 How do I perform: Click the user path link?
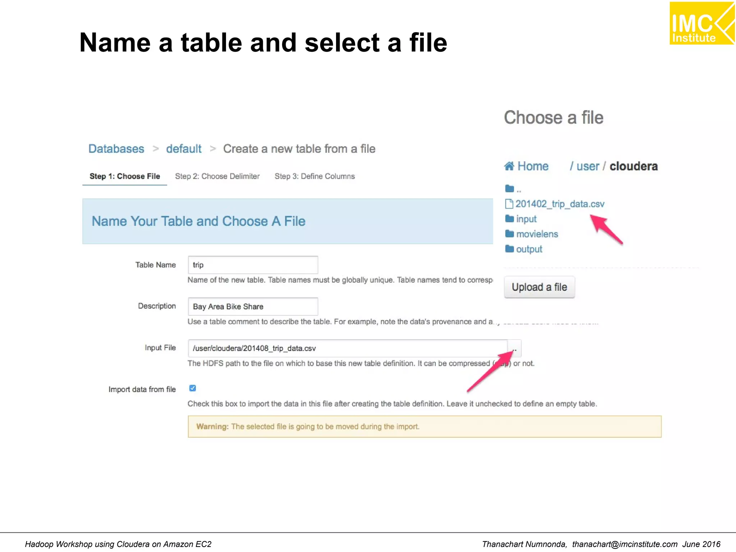coord(588,166)
